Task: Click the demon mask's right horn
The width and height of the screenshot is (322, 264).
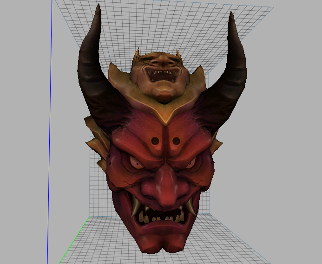Action: 236,65
